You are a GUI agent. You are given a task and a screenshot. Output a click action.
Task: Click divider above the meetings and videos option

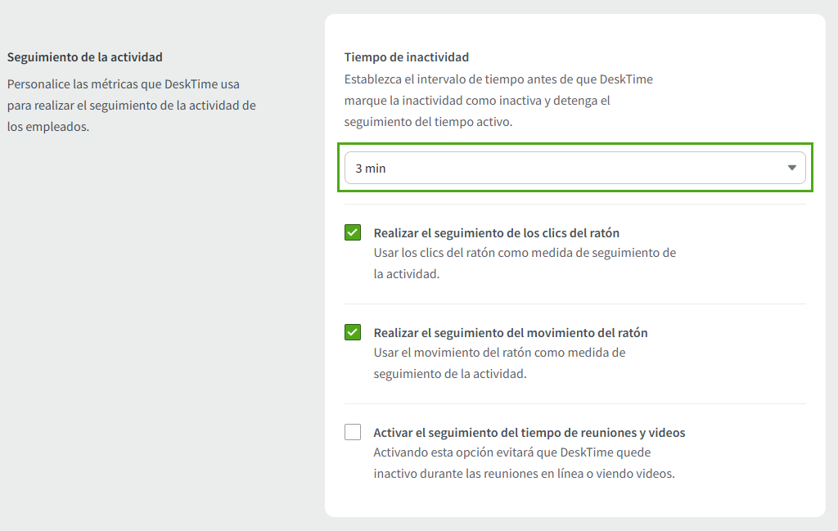(x=574, y=403)
